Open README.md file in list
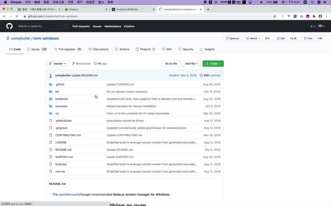Screen dimensions: 331x206 click(x=63, y=150)
